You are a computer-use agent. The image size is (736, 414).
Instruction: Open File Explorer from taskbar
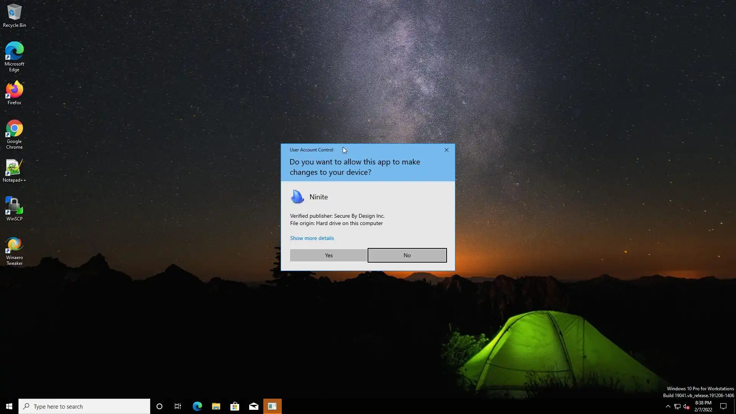click(x=216, y=406)
